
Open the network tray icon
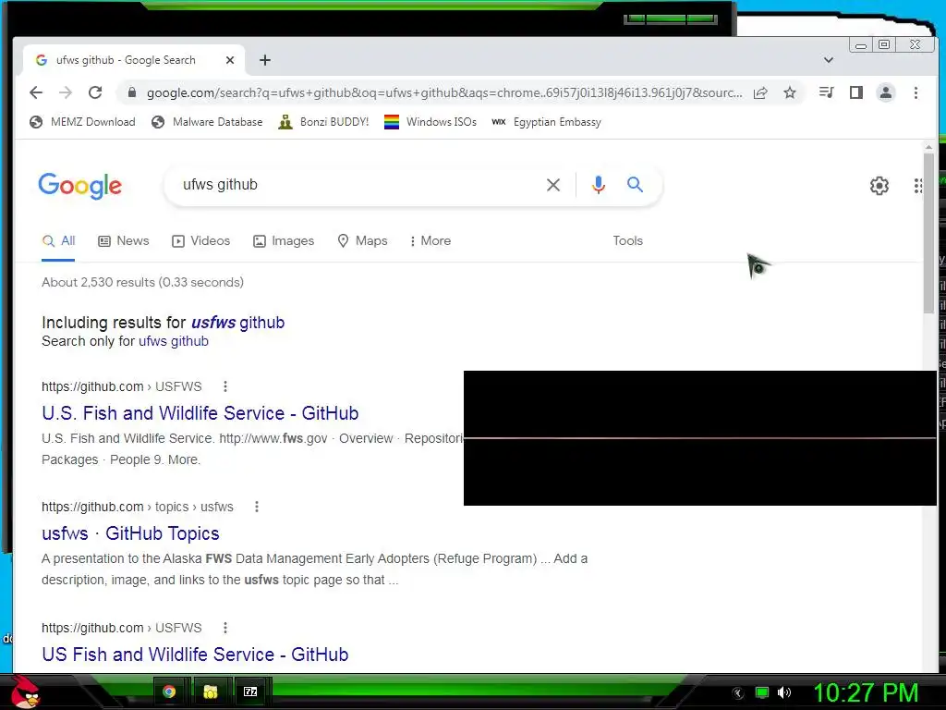pyautogui.click(x=762, y=692)
